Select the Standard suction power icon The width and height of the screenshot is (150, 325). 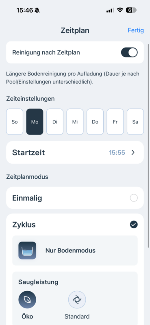tap(77, 299)
